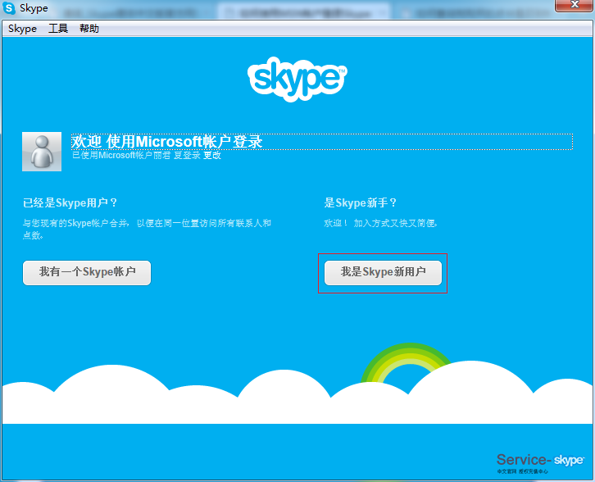Image resolution: width=595 pixels, height=482 pixels.
Task: Click the Skype window title text
Action: pyautogui.click(x=34, y=8)
